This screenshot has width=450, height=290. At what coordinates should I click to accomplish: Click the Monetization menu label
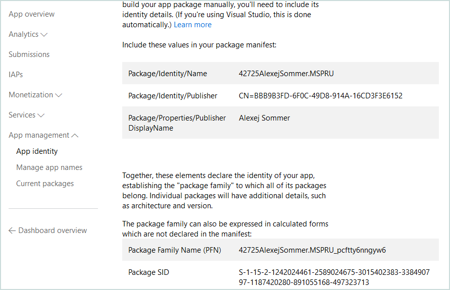(31, 95)
